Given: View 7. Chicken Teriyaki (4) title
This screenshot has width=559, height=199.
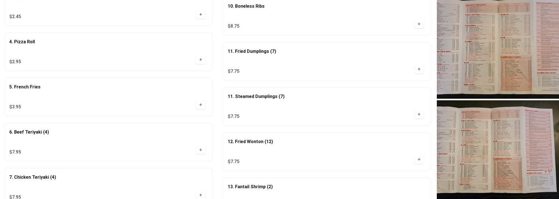Looking at the screenshot, I should click(33, 177).
